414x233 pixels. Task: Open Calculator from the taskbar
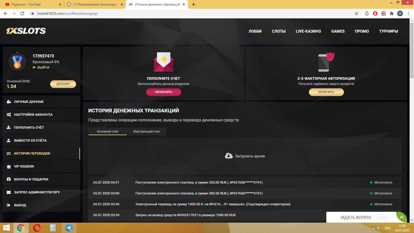pos(53,228)
